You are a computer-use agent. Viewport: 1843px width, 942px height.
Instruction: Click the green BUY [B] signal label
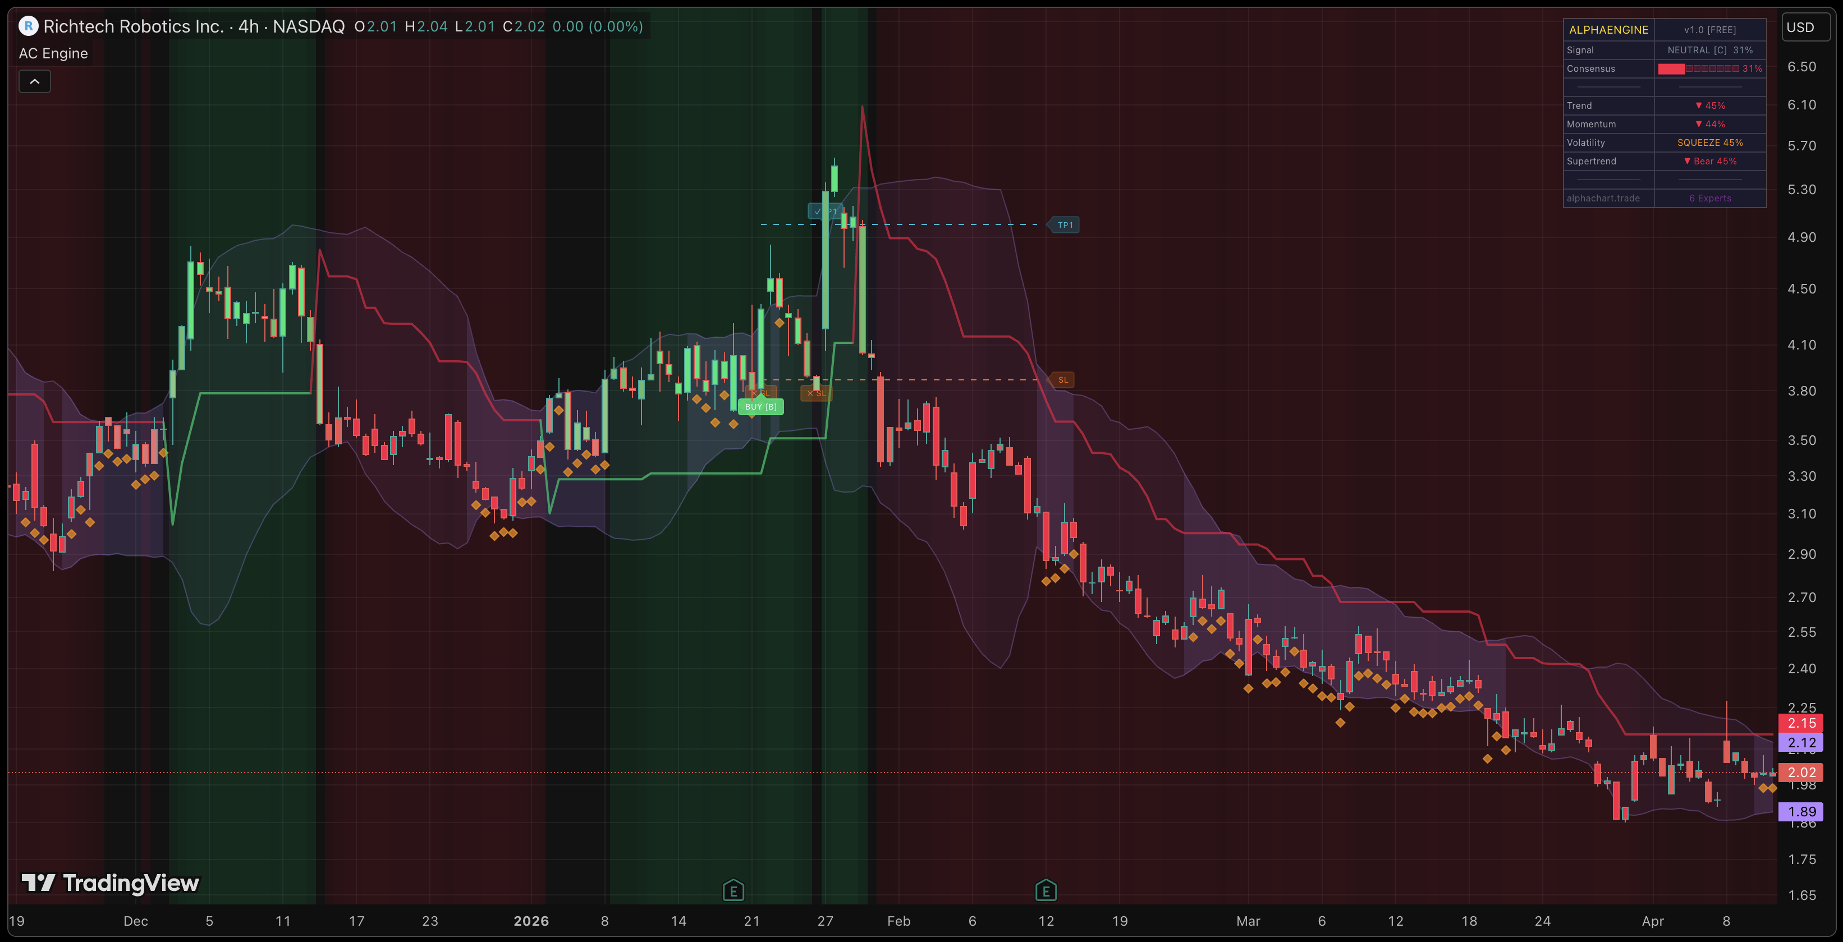[x=760, y=407]
